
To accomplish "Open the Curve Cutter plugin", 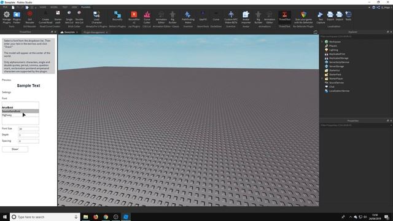I will point(147,17).
